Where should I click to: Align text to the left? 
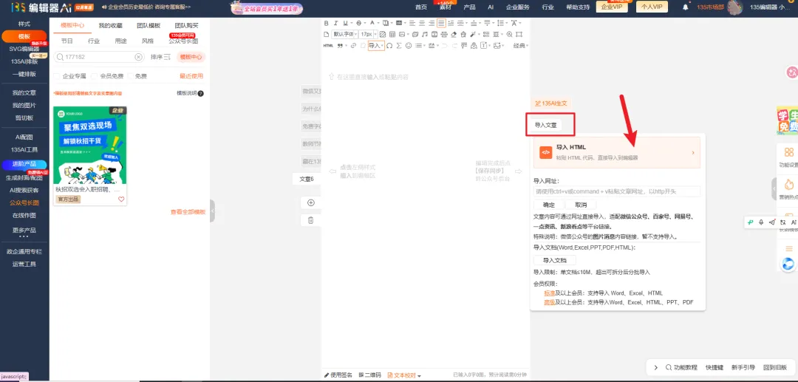(412, 23)
